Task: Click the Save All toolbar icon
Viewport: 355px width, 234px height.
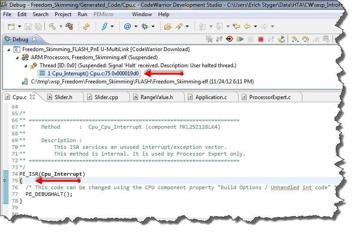Action: 39,26
